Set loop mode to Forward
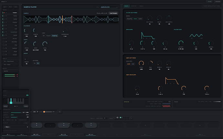 point(48,36)
